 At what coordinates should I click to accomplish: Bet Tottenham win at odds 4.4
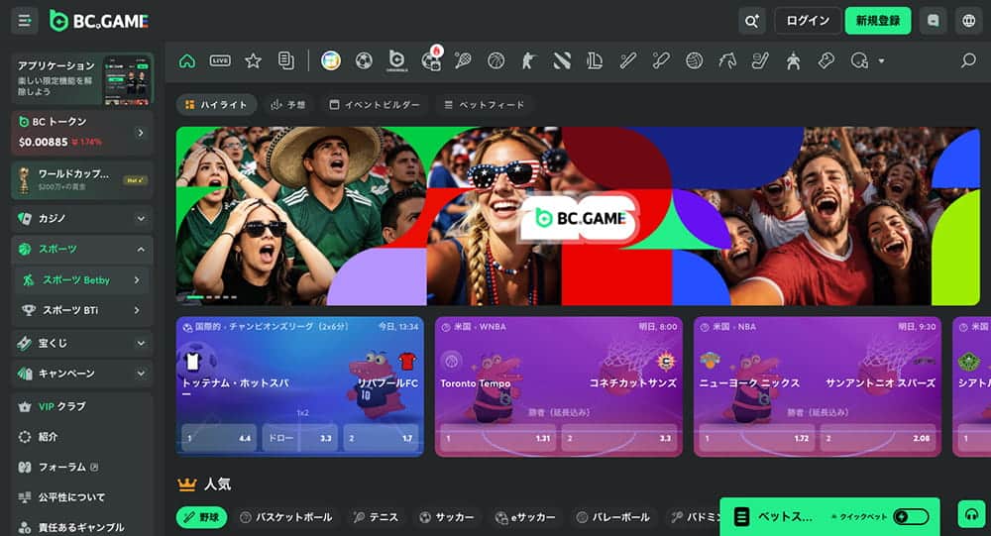219,437
